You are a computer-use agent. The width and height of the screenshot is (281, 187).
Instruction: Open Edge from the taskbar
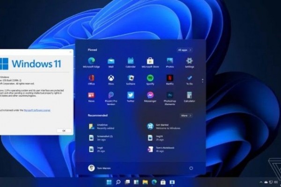(154, 182)
